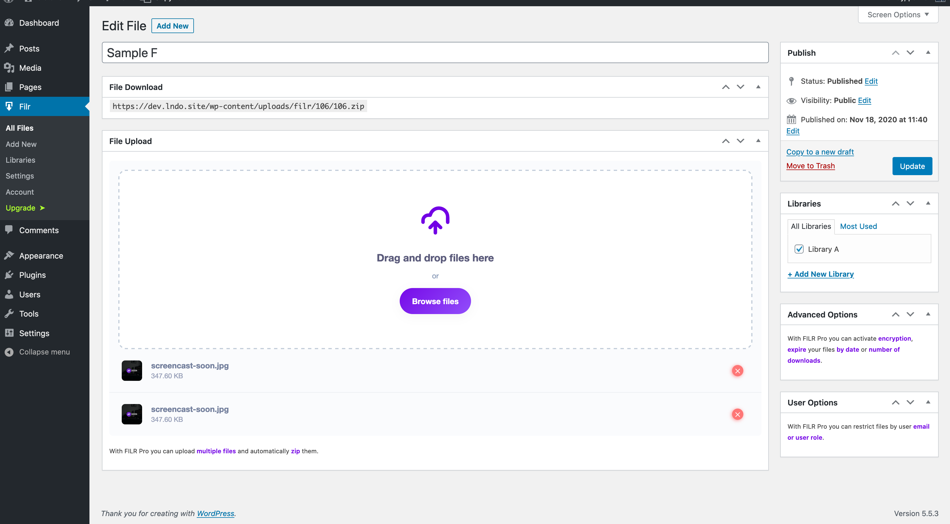Switch to the All Libraries tab
Image resolution: width=950 pixels, height=524 pixels.
811,226
